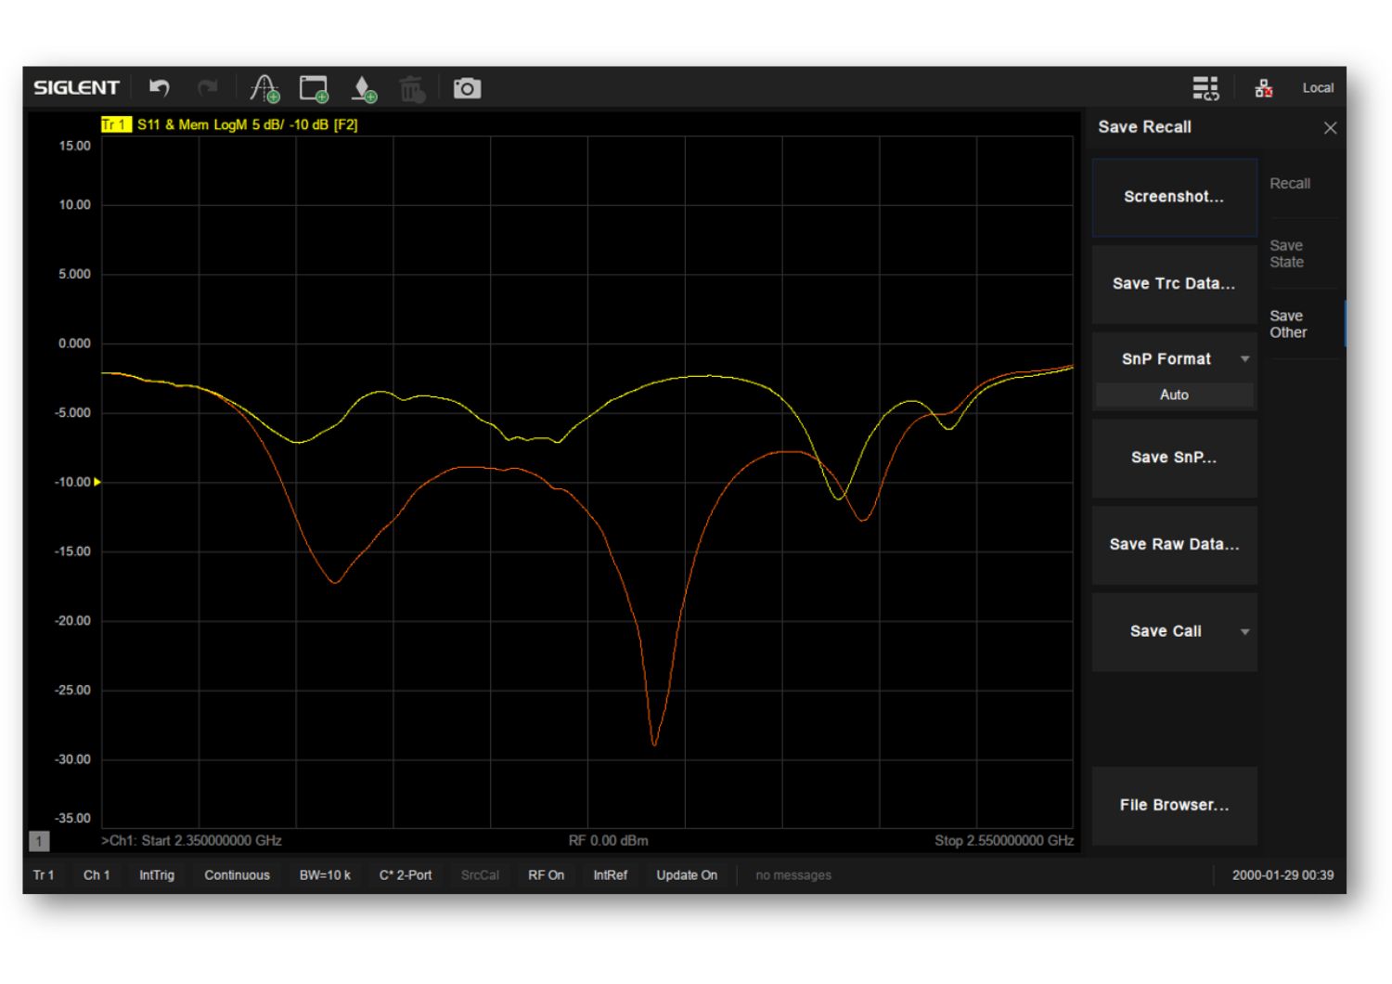
Task: Click the Add Trace icon
Action: tap(264, 88)
